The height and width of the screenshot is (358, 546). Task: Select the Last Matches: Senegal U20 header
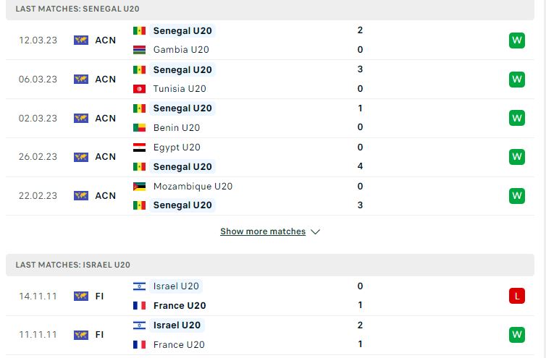[x=270, y=9]
